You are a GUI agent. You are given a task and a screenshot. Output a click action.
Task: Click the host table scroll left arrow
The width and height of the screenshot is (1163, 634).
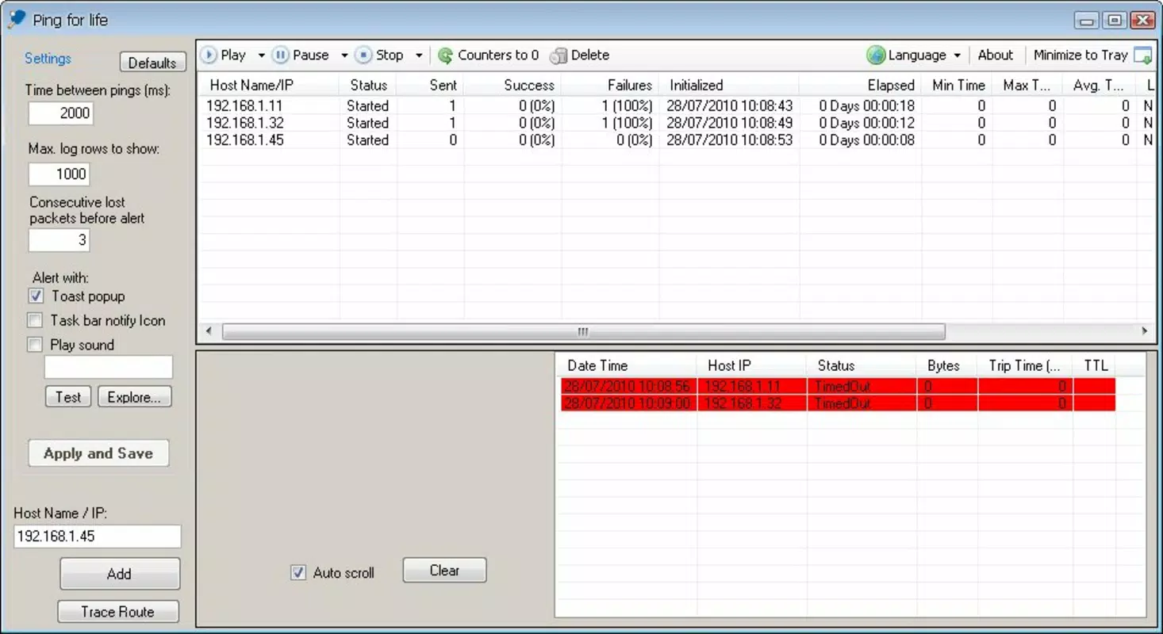209,331
